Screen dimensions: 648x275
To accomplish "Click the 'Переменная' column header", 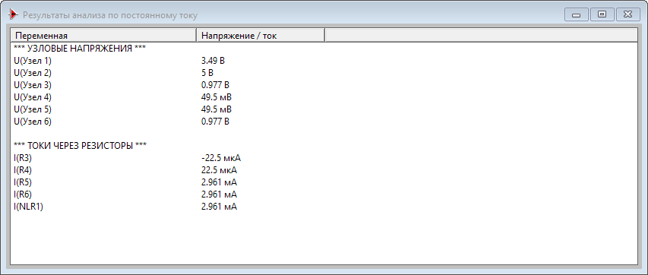I will coord(103,36).
